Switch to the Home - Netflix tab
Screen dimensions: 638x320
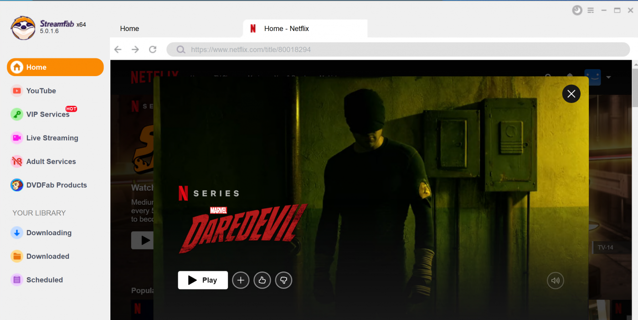305,28
